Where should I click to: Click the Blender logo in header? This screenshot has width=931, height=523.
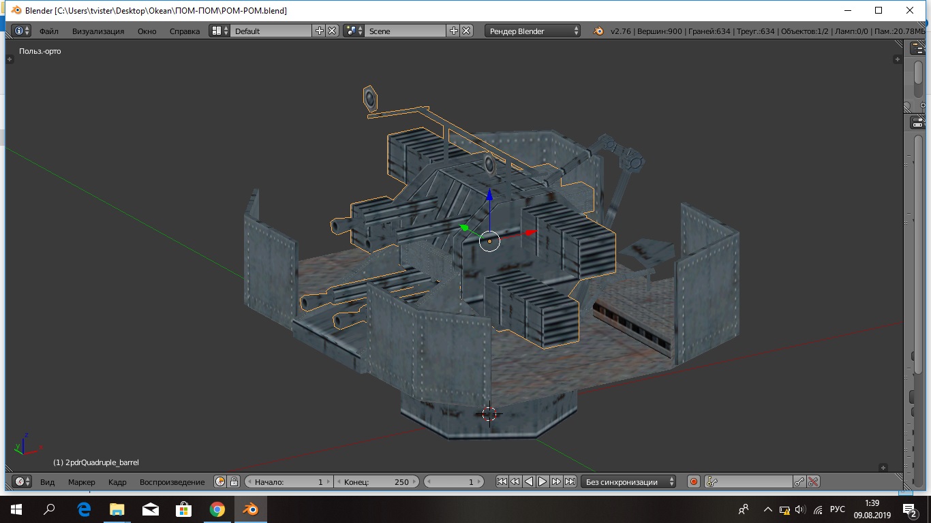tap(598, 31)
